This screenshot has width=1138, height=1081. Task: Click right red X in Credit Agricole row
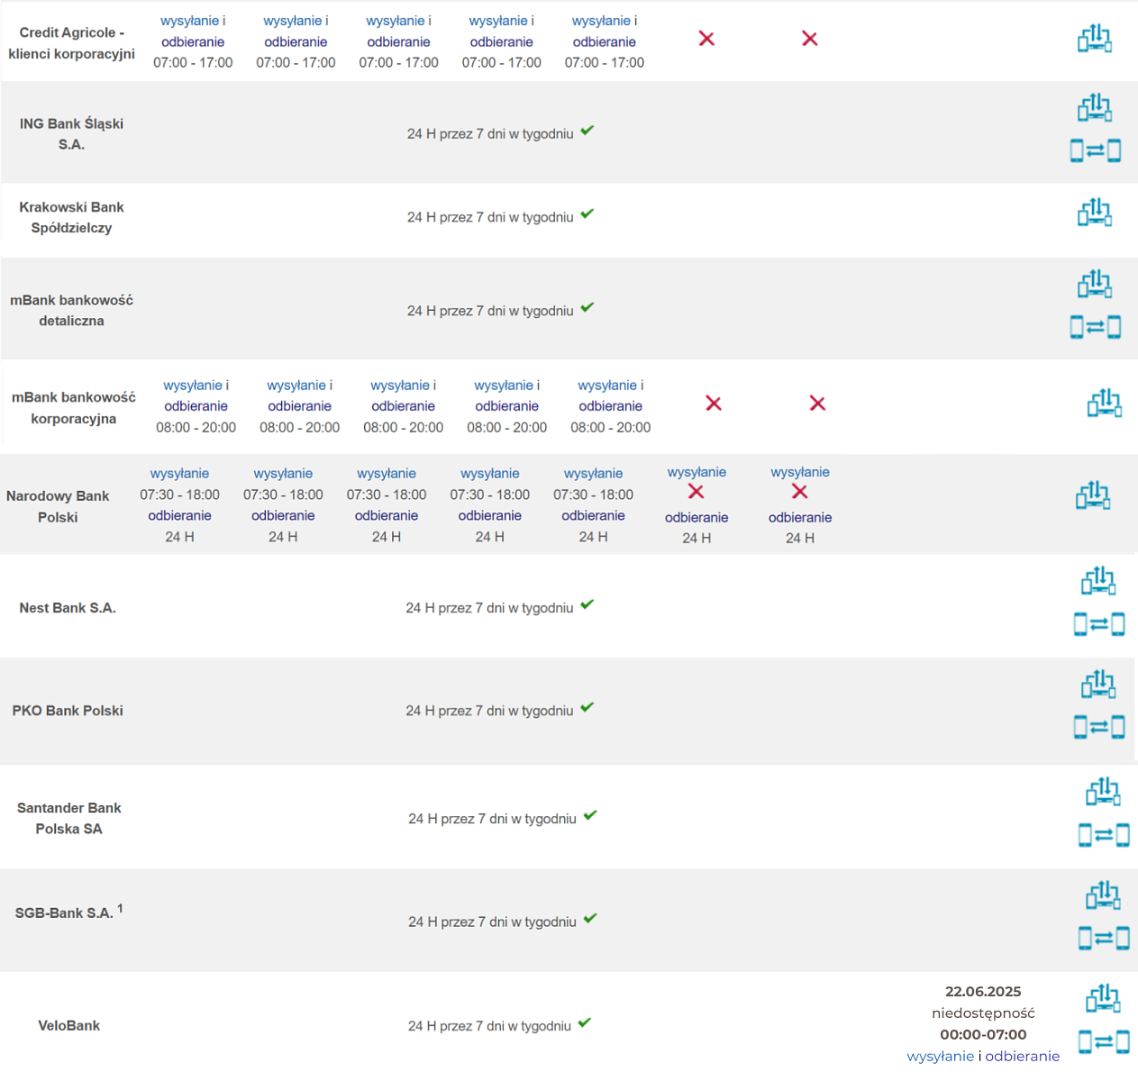(x=810, y=39)
